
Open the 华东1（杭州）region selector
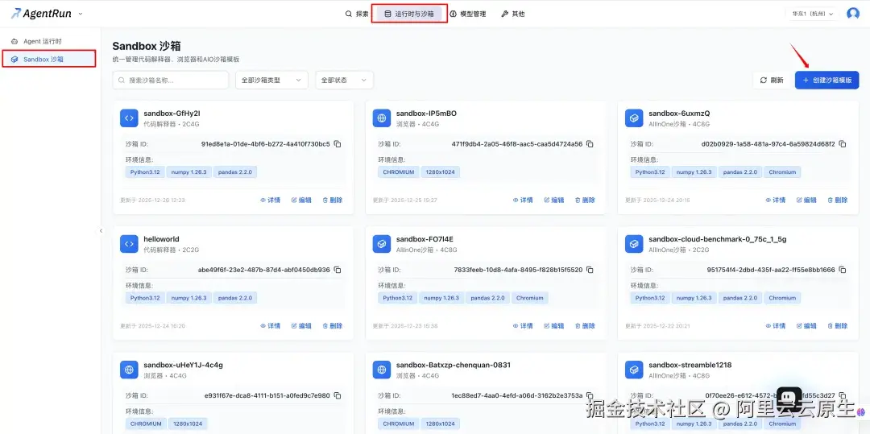812,14
